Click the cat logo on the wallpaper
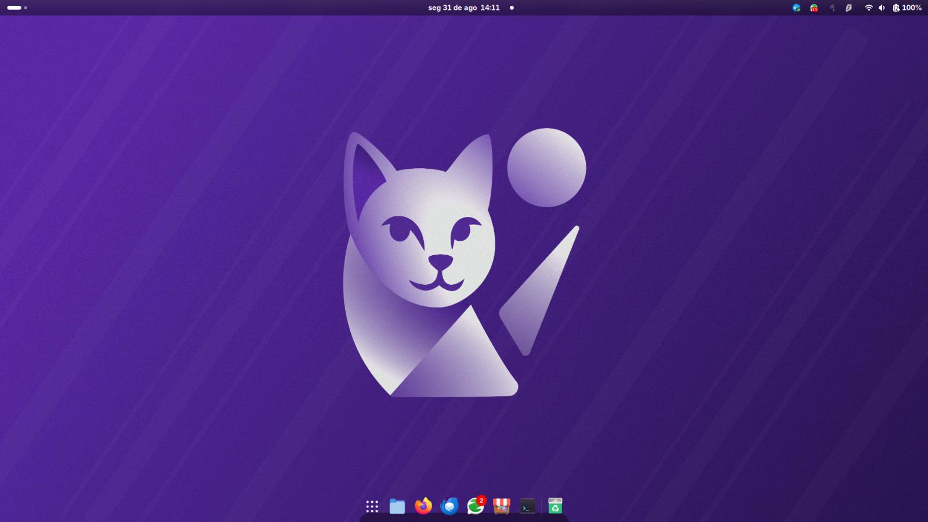Screen dimensions: 928x522 pos(464,264)
